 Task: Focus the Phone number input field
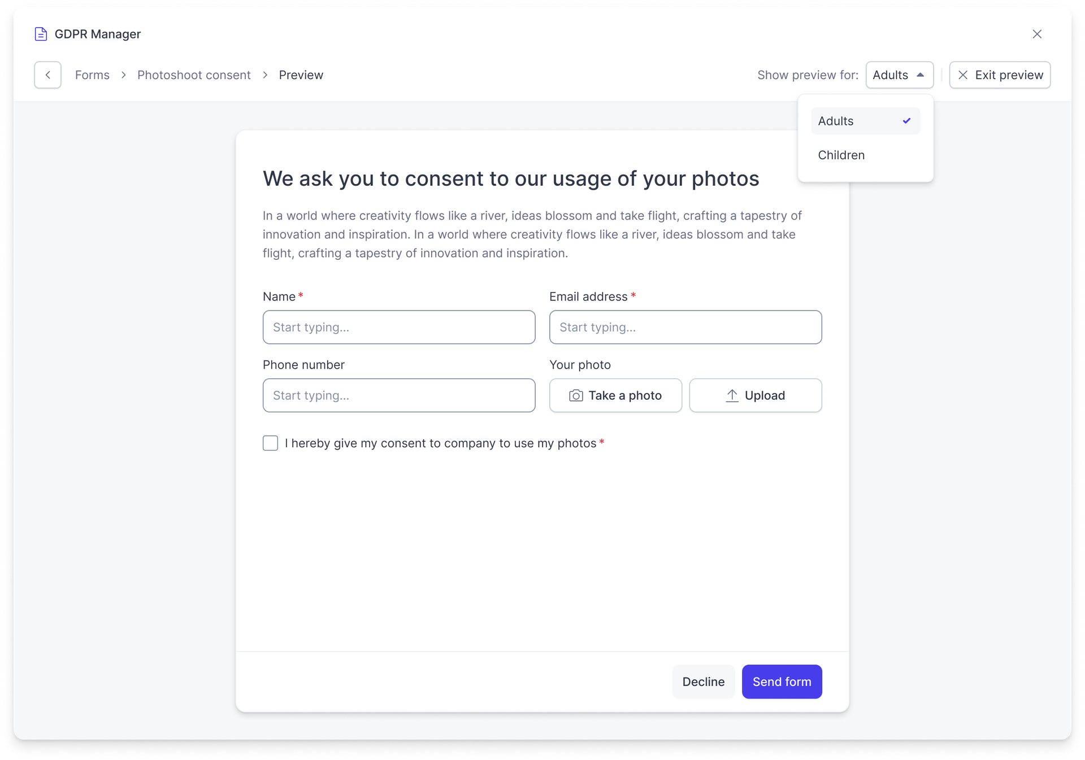(399, 395)
